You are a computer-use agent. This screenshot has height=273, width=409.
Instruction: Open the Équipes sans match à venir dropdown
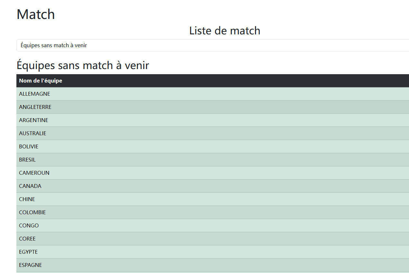[212, 45]
